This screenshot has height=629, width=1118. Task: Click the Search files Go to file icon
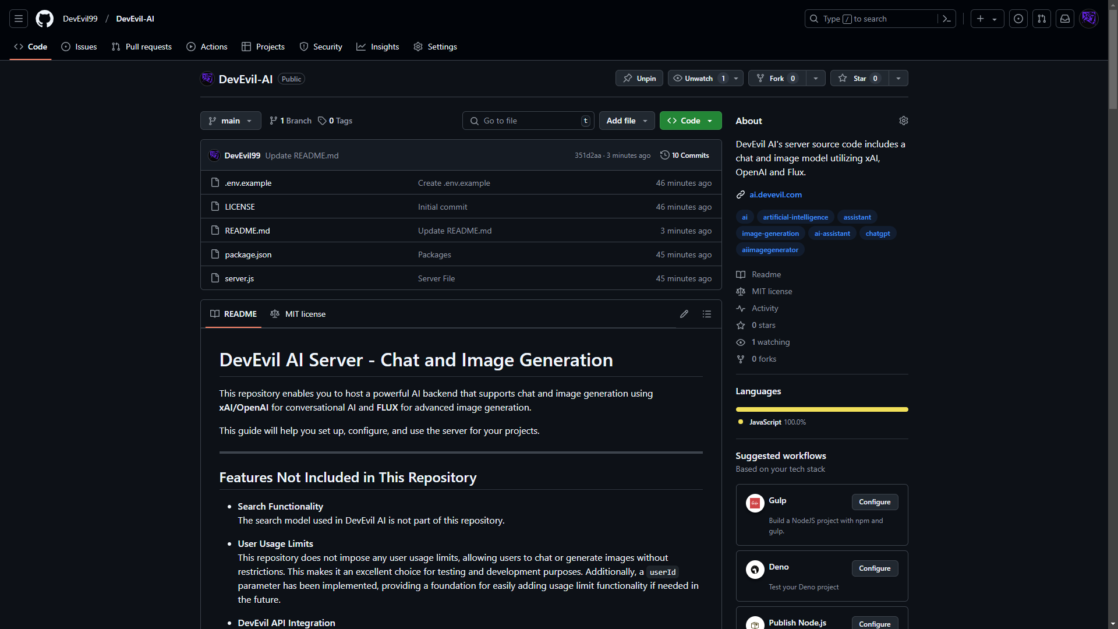tap(475, 121)
